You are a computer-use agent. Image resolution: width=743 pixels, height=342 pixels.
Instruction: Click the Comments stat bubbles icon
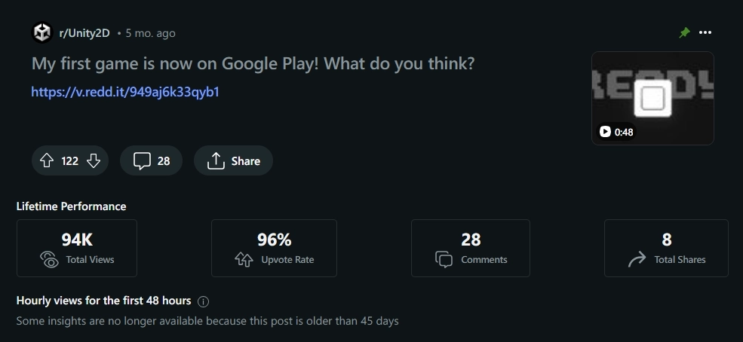click(444, 259)
